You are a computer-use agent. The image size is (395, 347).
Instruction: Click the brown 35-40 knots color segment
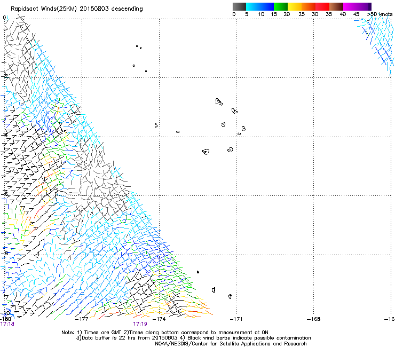pyautogui.click(x=336, y=6)
